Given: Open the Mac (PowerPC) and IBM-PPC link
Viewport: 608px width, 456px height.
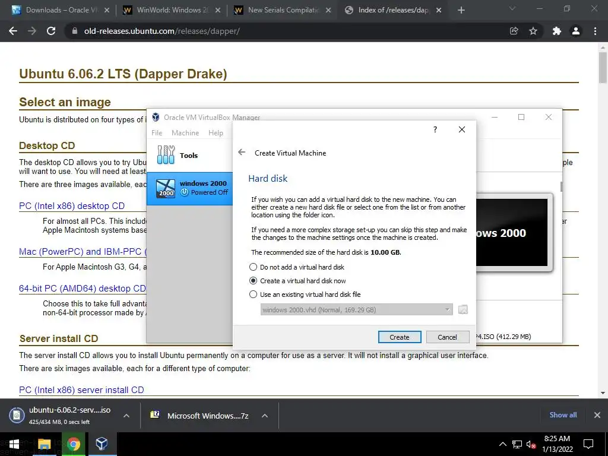Looking at the screenshot, I should point(83,252).
